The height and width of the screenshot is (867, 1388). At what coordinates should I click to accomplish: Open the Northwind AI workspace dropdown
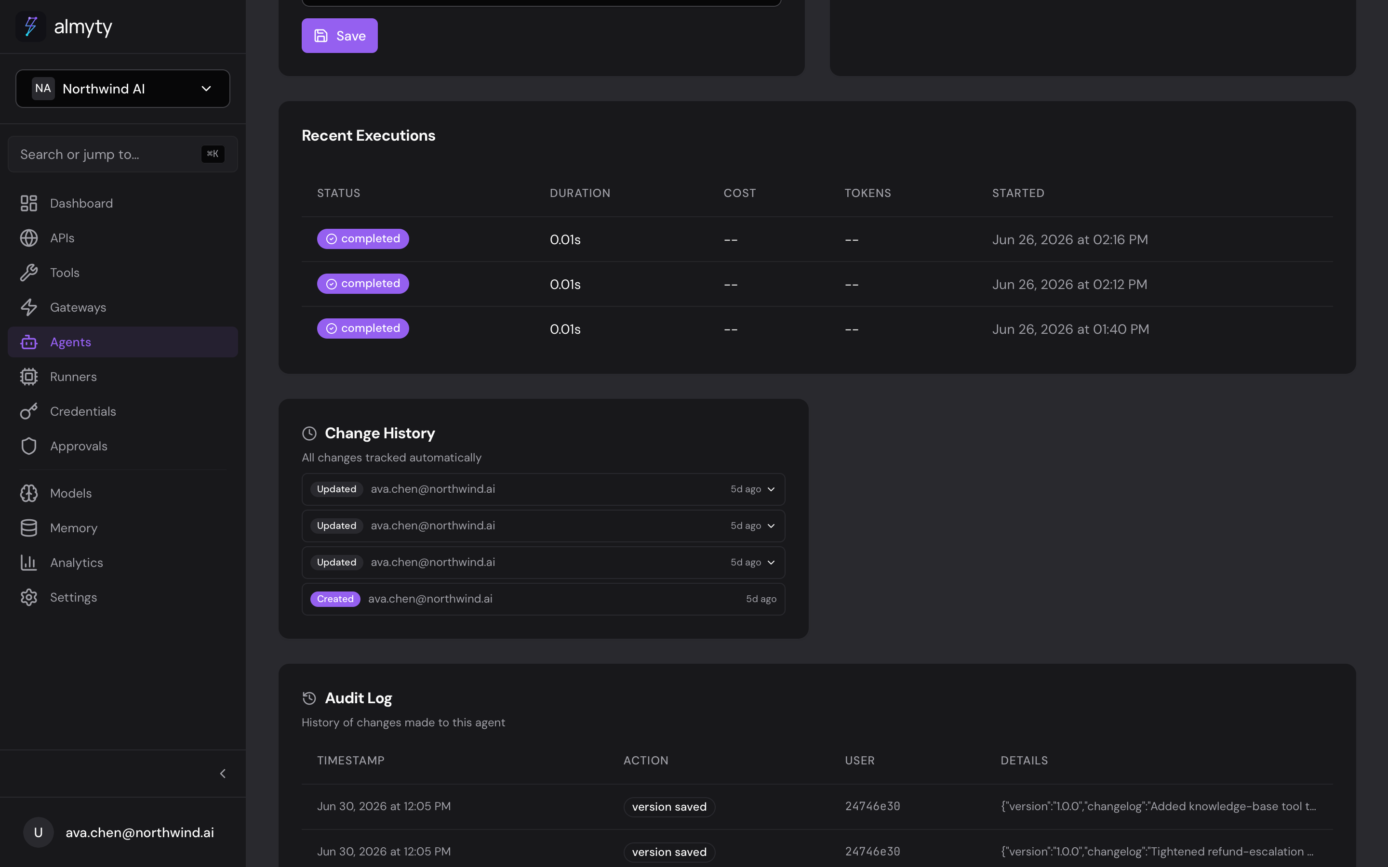pos(123,89)
